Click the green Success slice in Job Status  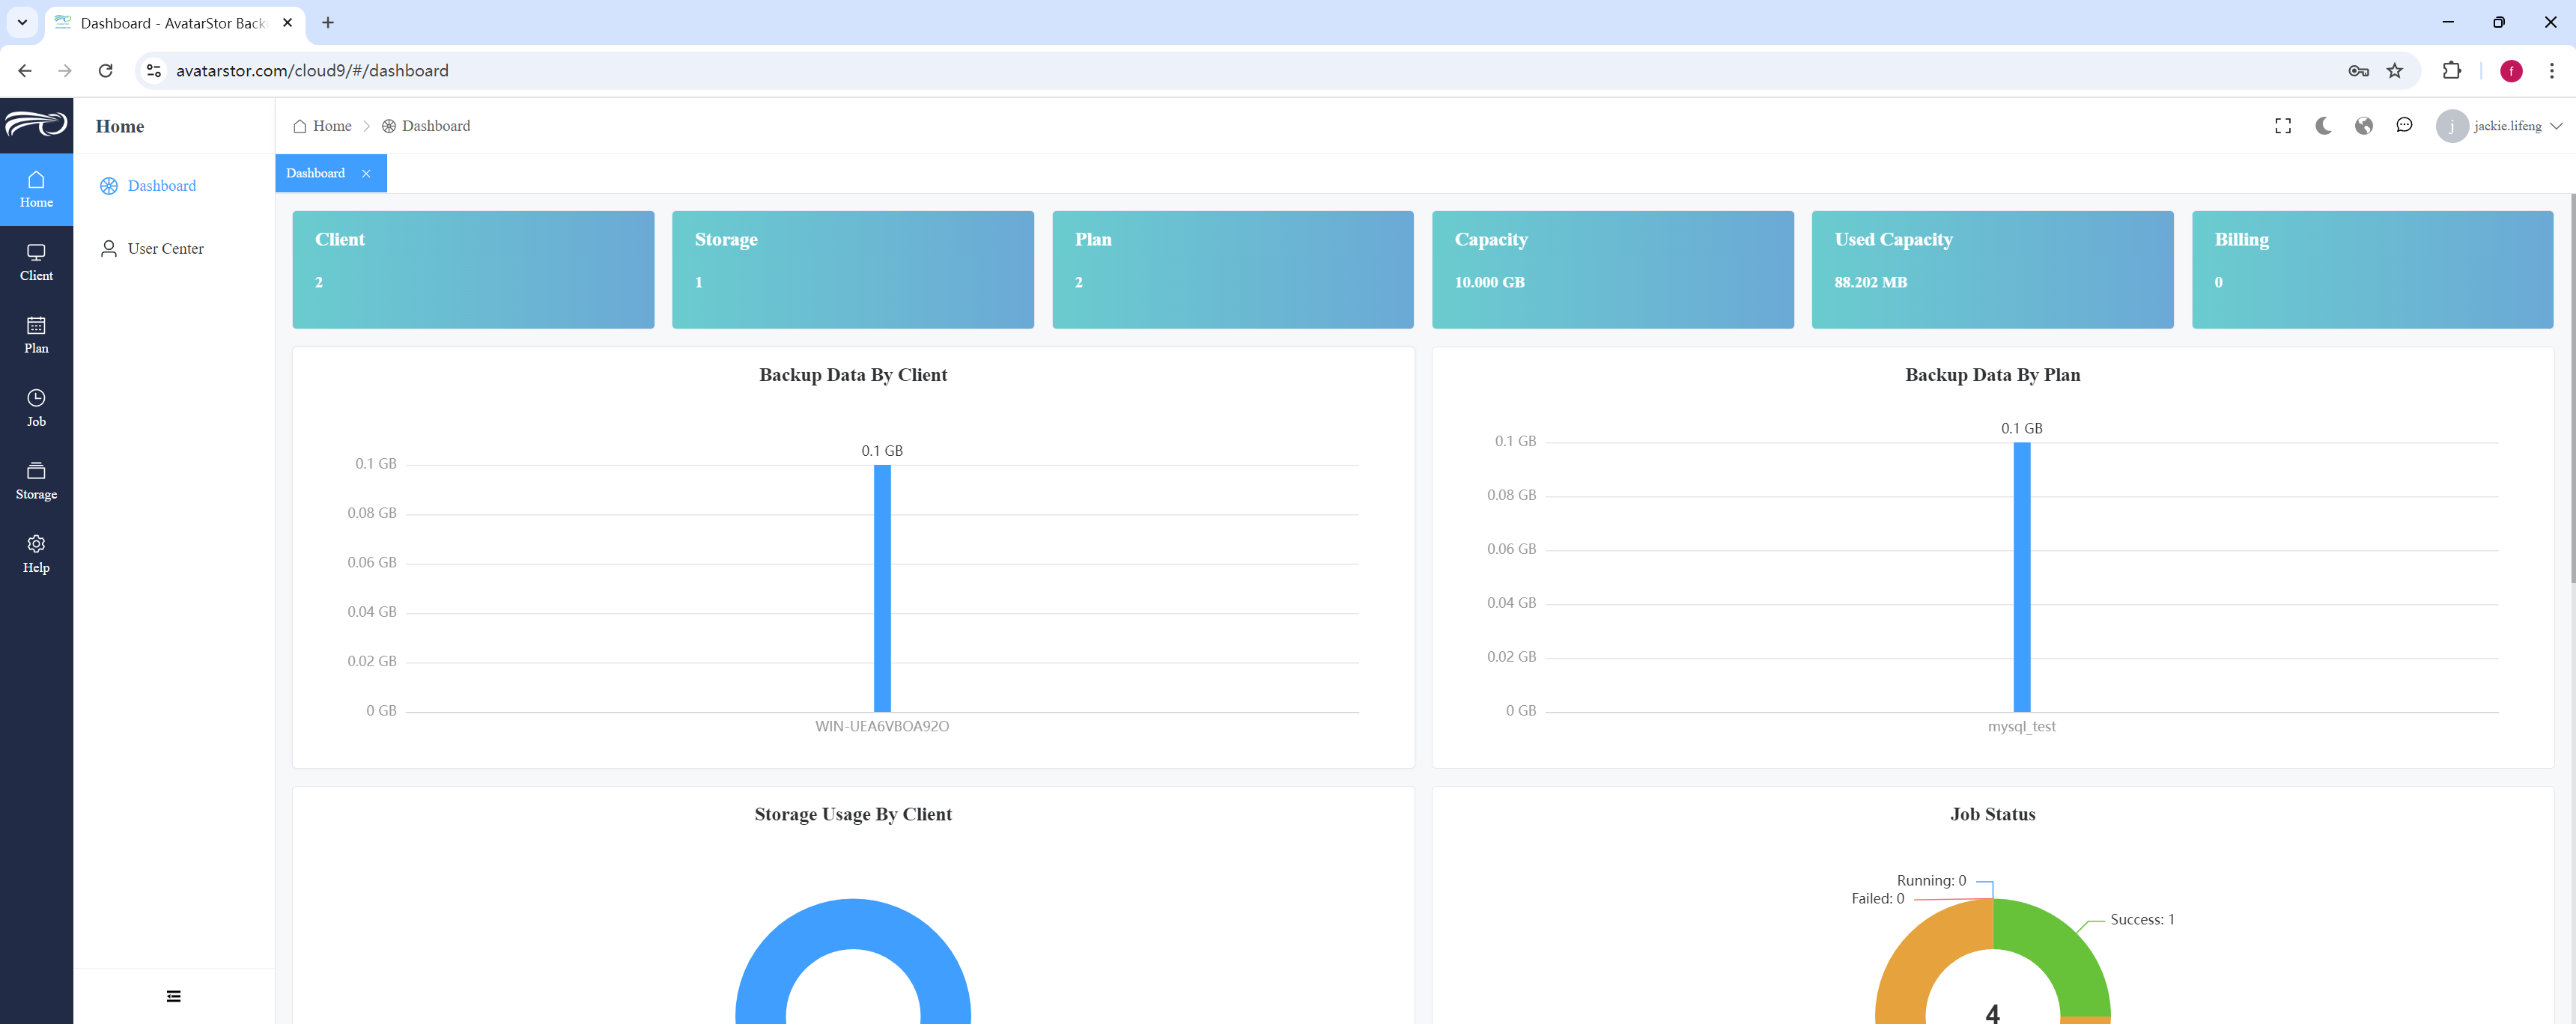pos(2060,950)
